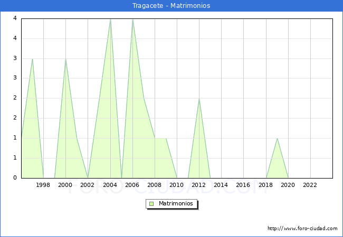This screenshot has height=237, width=343.
Task: Click the 2018 x-axis label
Action: coord(266,185)
